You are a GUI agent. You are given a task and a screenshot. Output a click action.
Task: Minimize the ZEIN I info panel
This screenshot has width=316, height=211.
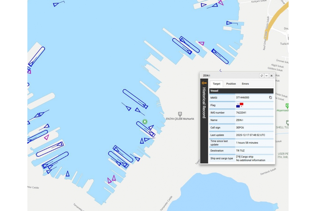point(266,76)
